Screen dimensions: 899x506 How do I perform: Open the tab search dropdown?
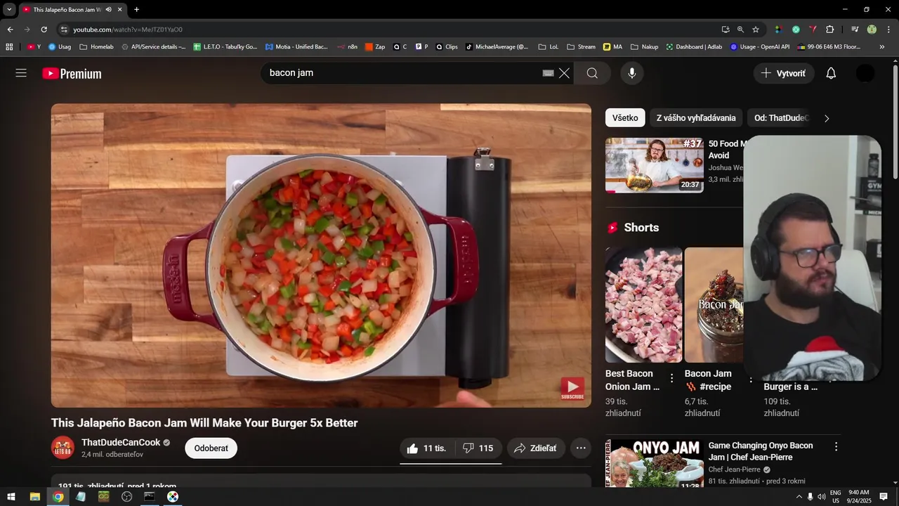tap(9, 10)
